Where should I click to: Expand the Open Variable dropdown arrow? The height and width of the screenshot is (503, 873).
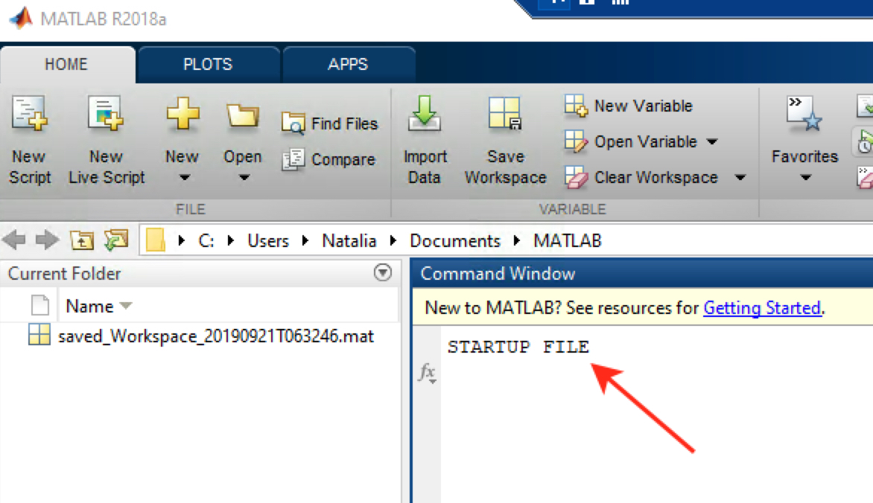[714, 141]
